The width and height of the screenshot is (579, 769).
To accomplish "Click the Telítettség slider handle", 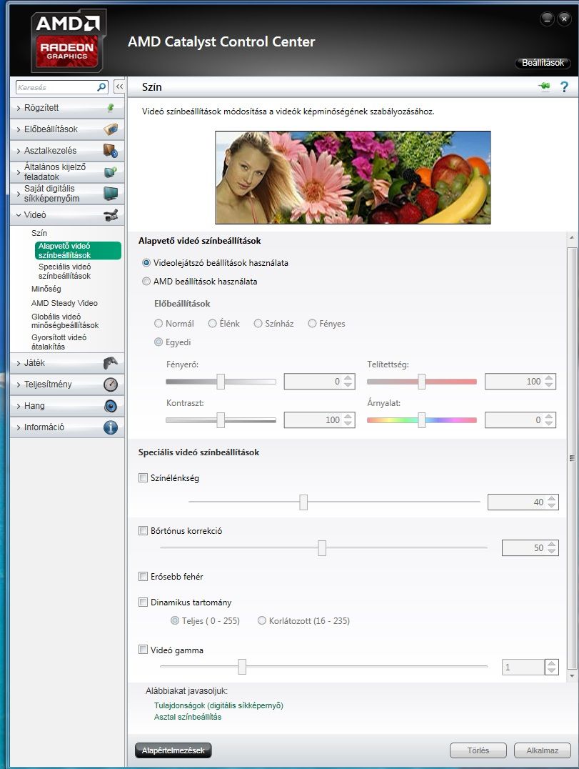I will click(x=422, y=382).
